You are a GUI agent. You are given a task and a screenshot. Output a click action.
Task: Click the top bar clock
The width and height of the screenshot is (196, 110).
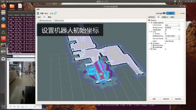tap(102, 1)
